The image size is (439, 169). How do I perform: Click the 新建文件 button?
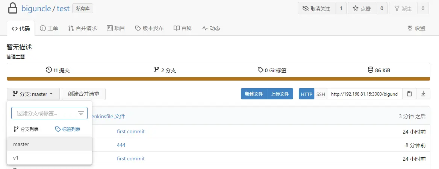point(254,94)
